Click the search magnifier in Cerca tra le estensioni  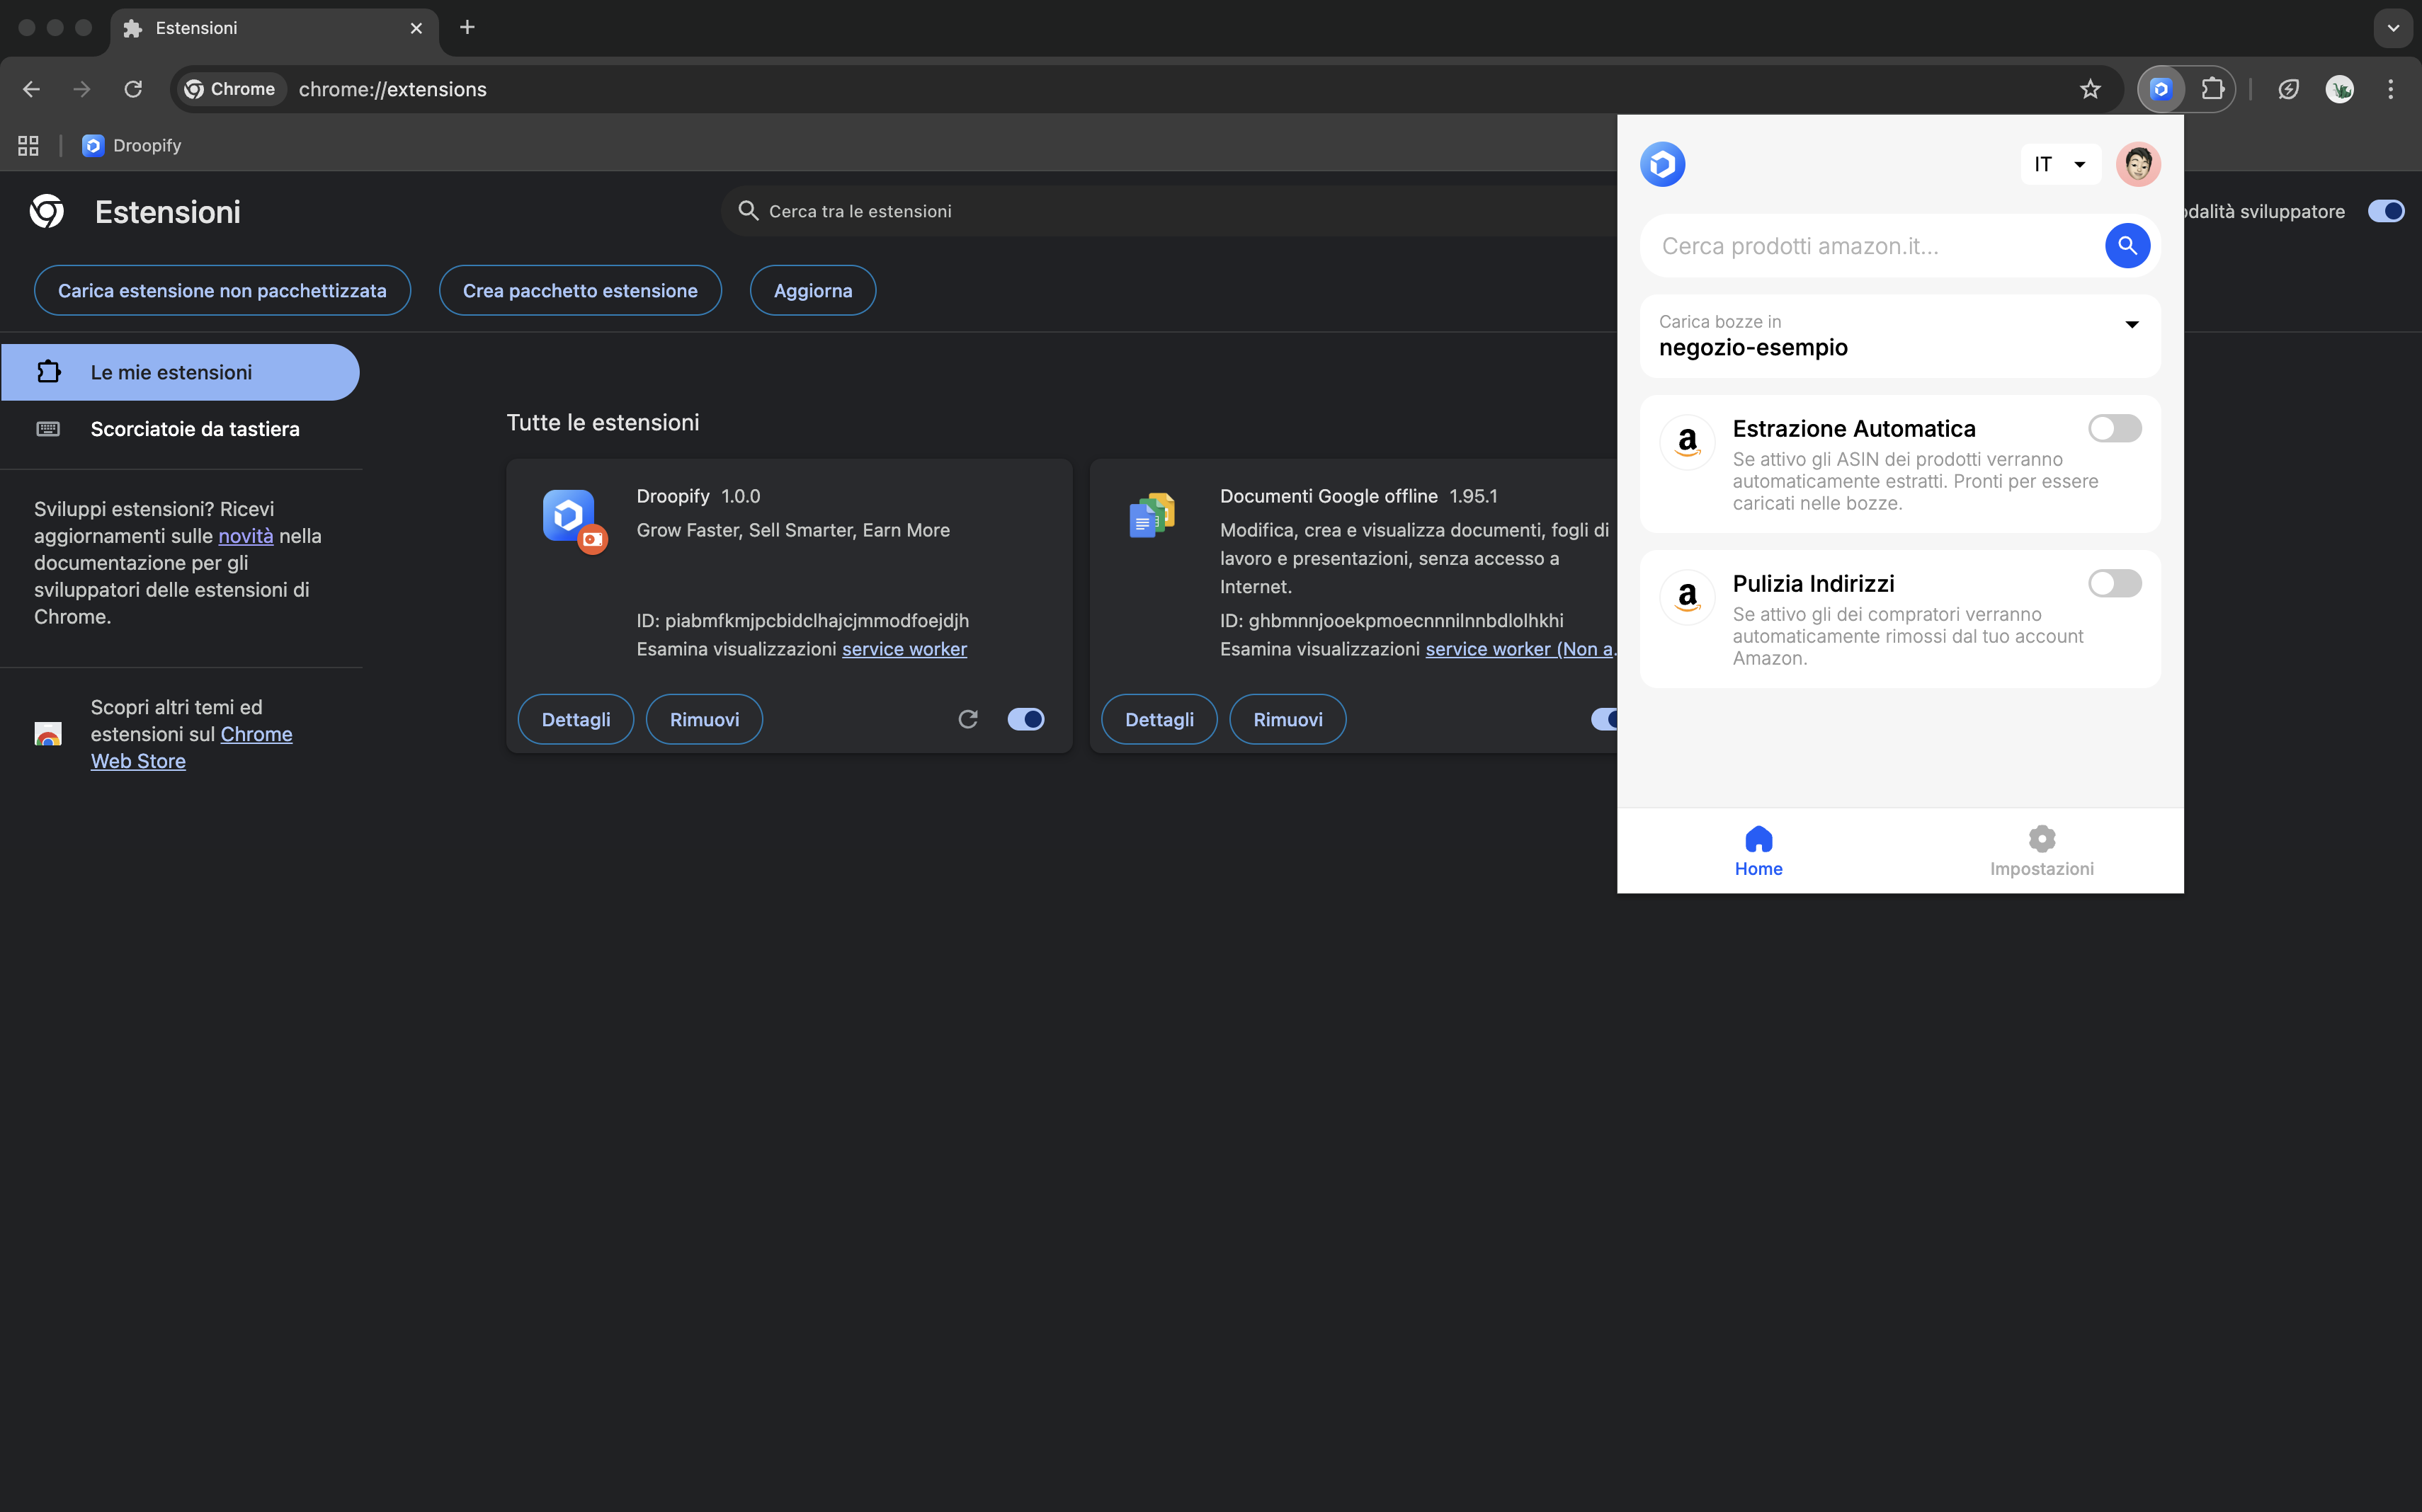[x=747, y=211]
